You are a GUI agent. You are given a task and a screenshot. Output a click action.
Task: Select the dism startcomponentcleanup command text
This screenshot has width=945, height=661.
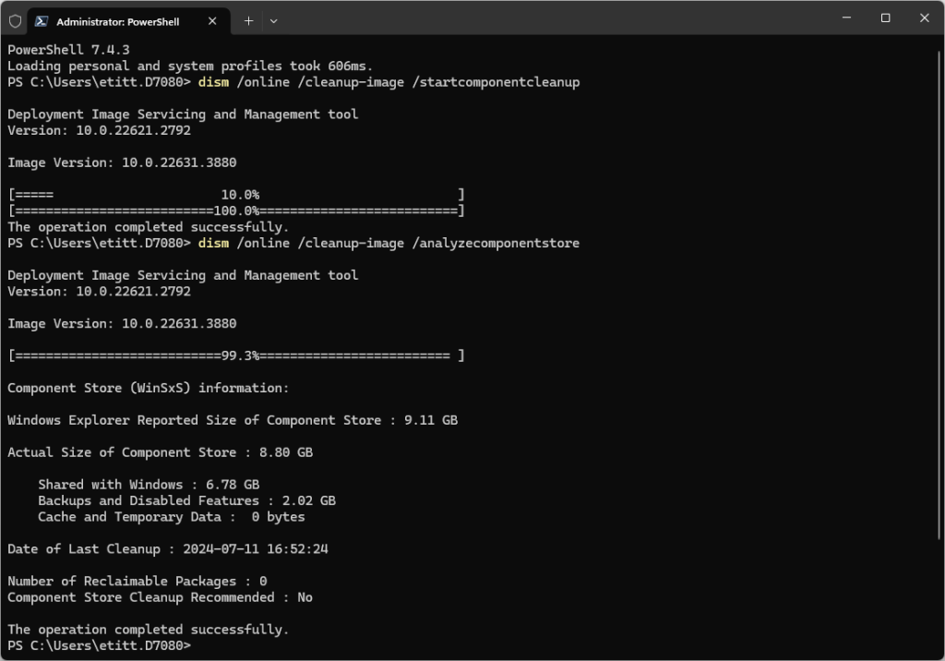click(x=389, y=81)
